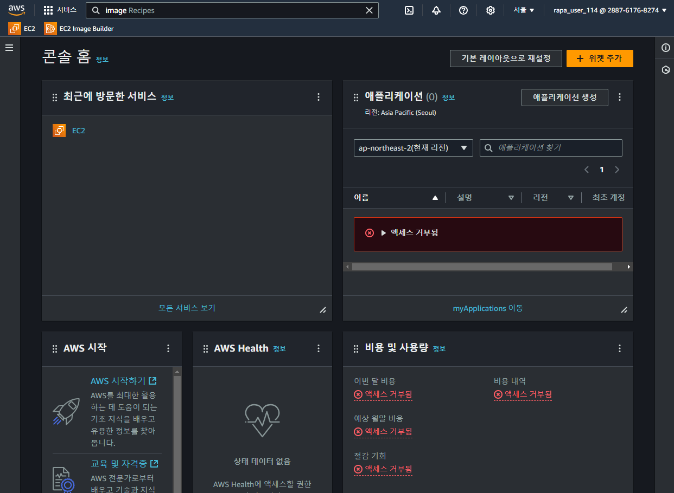Click the right arrow of applications scrollbar
The width and height of the screenshot is (674, 493).
click(x=629, y=267)
